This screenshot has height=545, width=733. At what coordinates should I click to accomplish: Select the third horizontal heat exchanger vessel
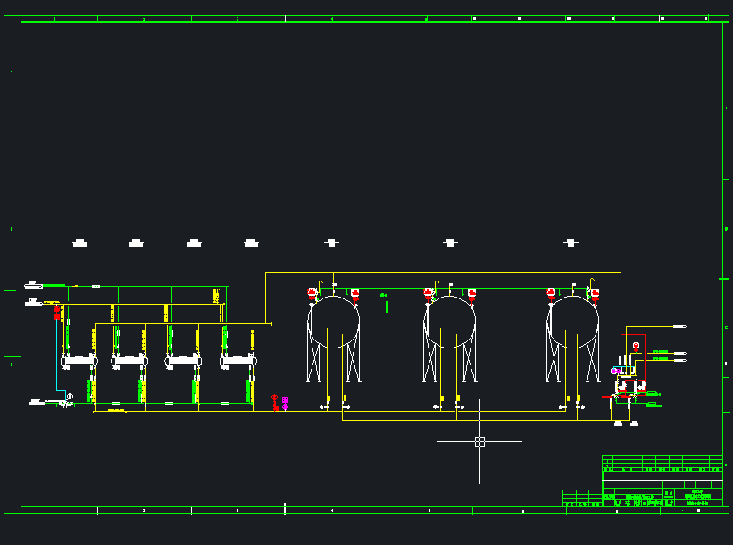[x=183, y=361]
